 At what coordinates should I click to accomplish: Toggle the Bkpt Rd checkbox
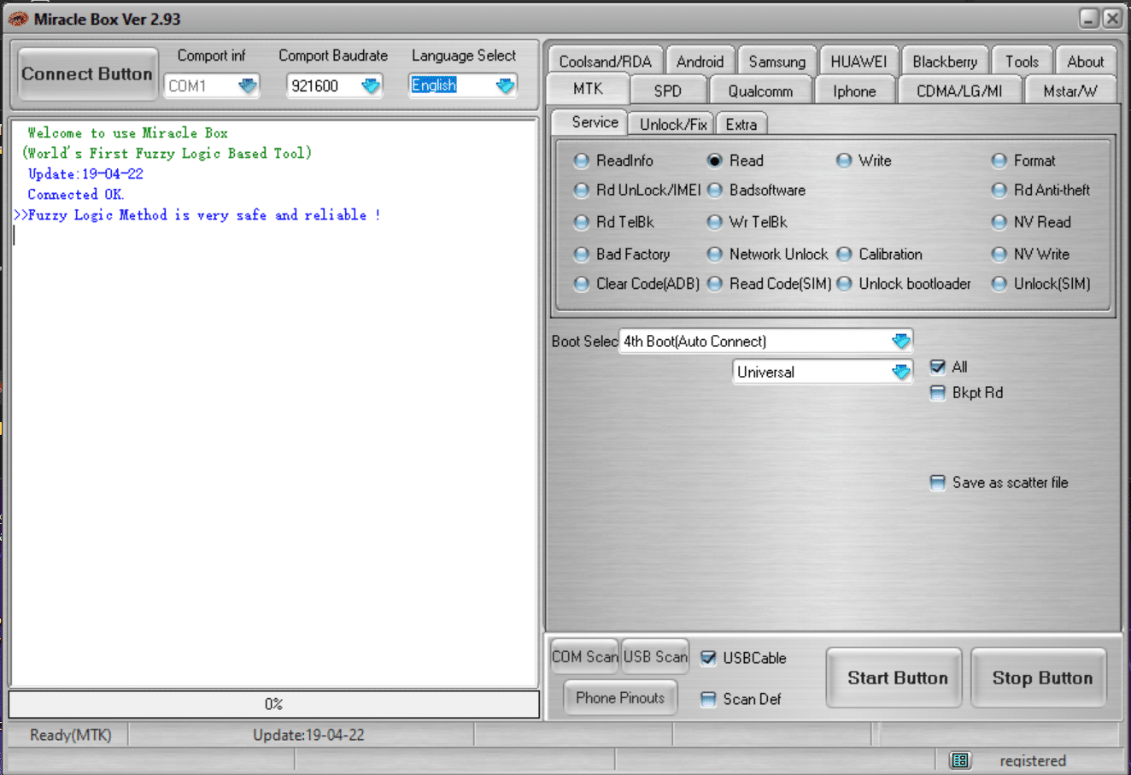937,393
